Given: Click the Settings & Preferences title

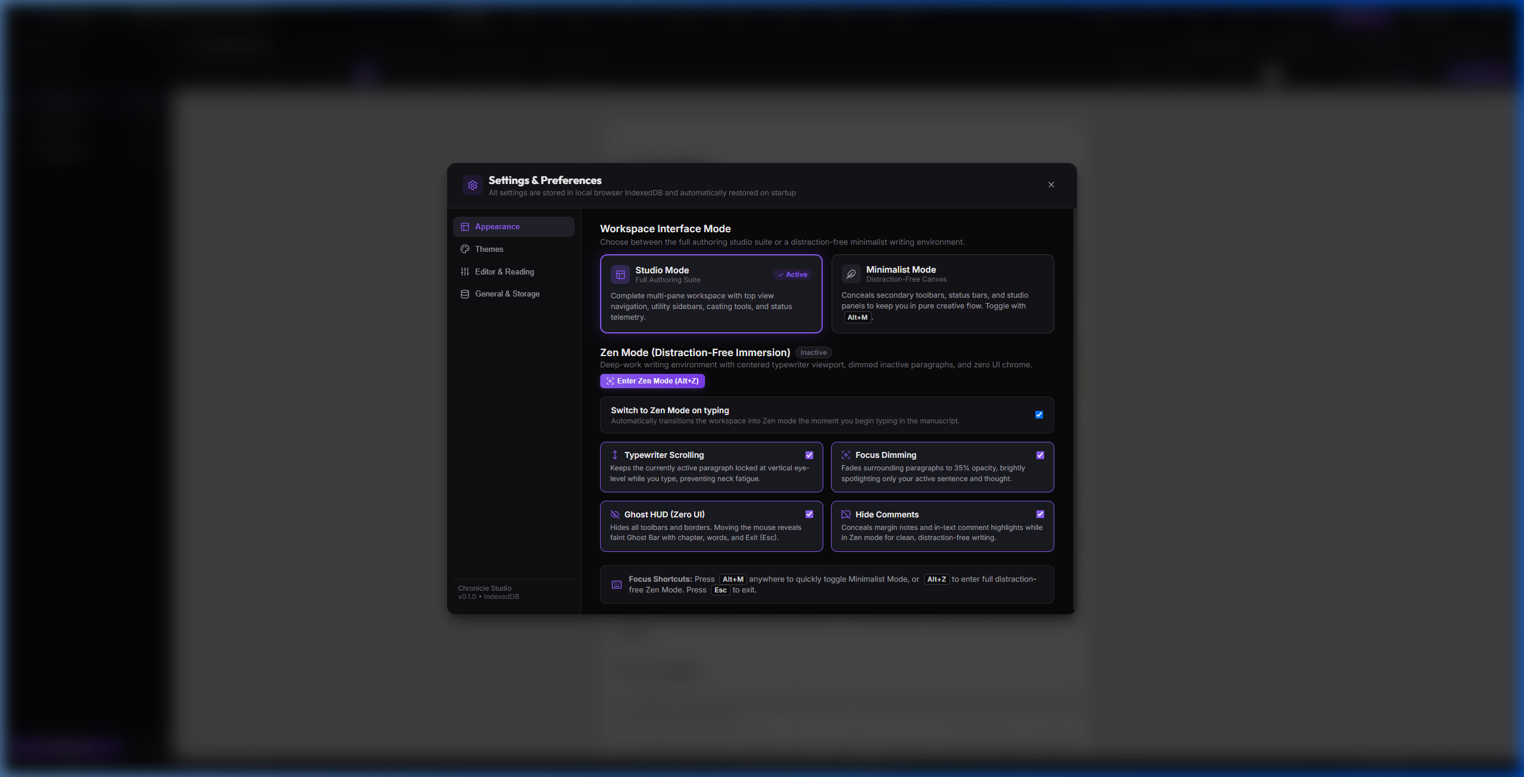Looking at the screenshot, I should point(545,180).
